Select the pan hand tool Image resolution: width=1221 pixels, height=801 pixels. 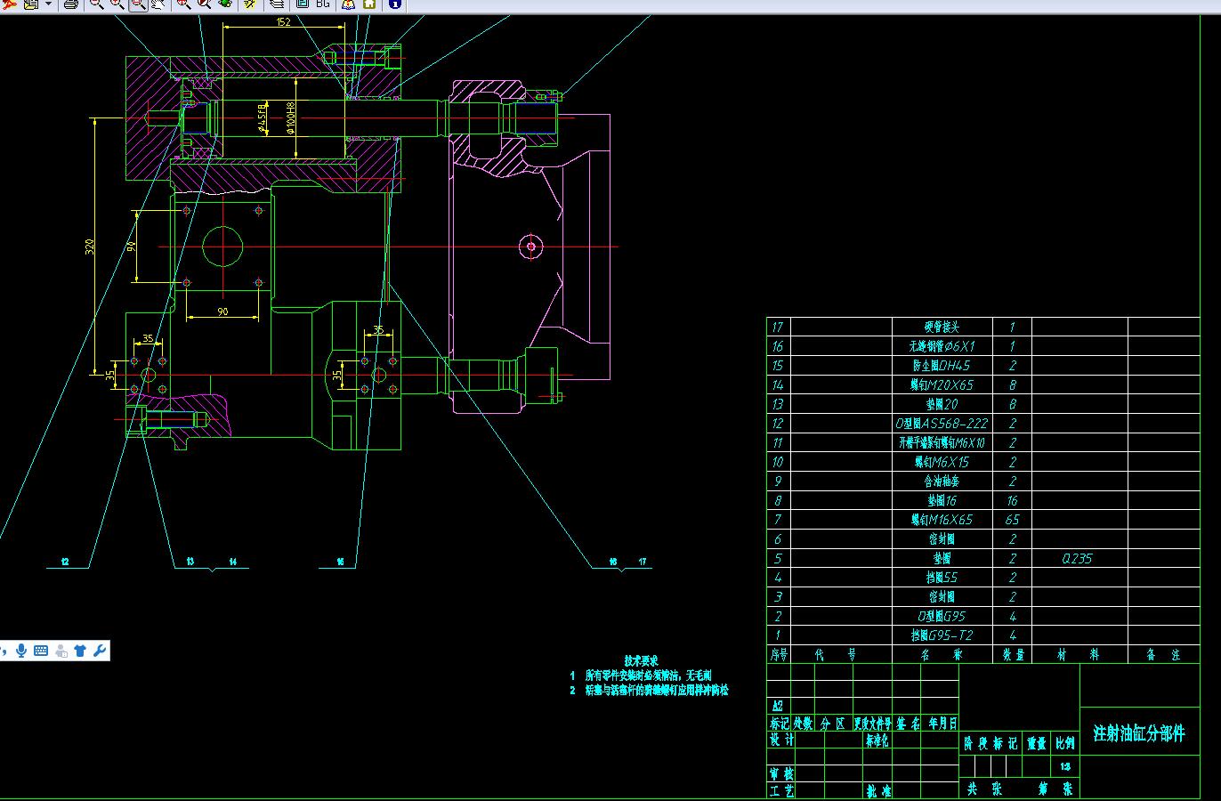click(158, 4)
